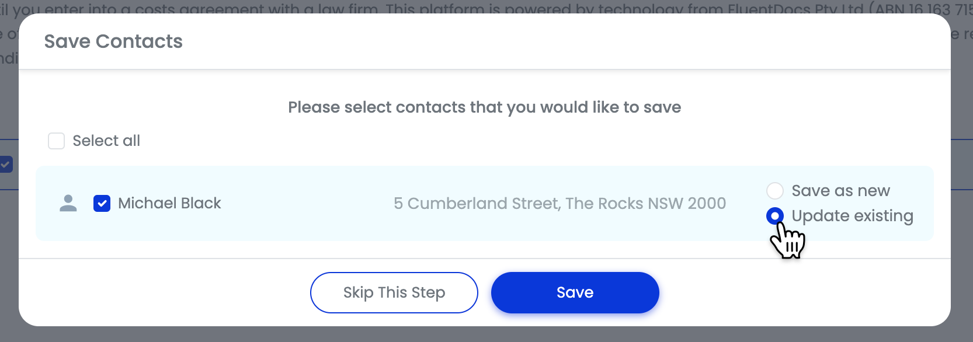This screenshot has width=973, height=342.
Task: Click the Michael Black contact name
Action: coord(169,203)
